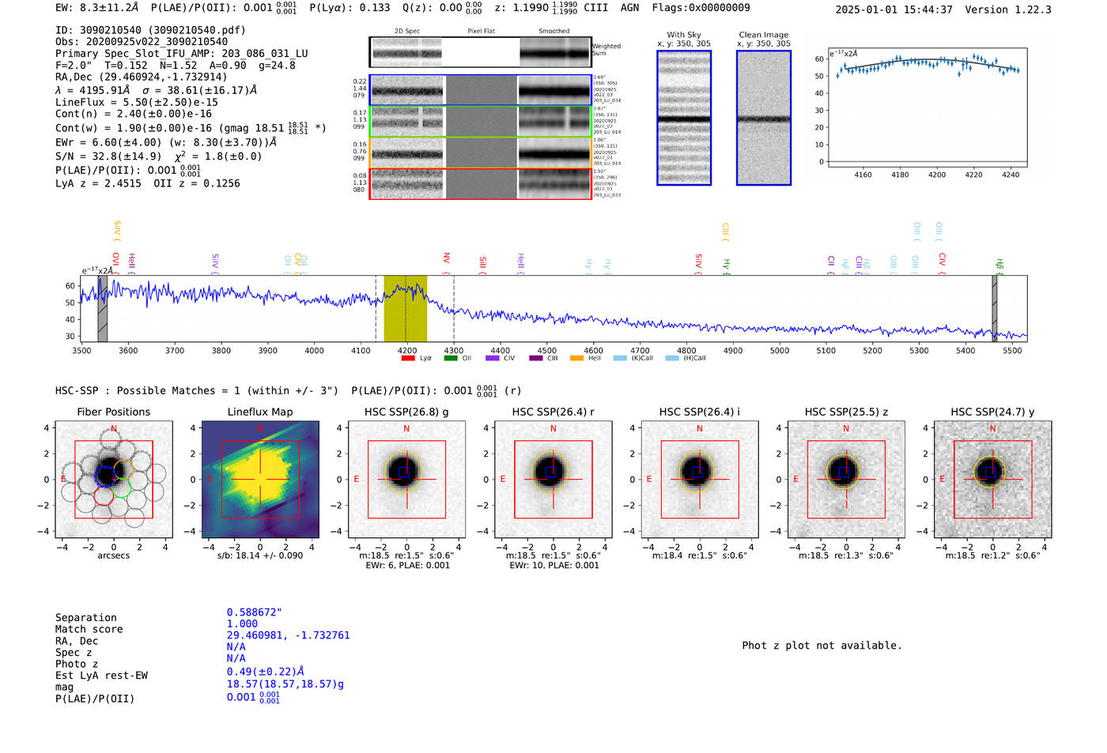
Task: Select the HSC SSP(26.4) i cutout
Action: (x=700, y=479)
